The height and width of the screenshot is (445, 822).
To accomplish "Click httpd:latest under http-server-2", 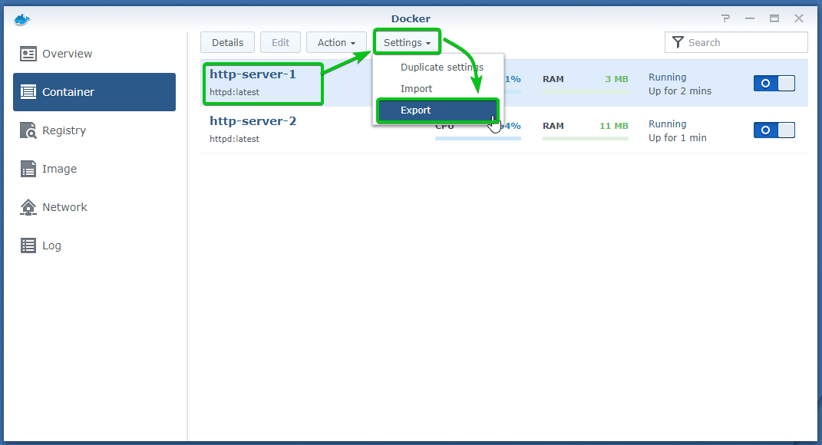I will point(234,139).
